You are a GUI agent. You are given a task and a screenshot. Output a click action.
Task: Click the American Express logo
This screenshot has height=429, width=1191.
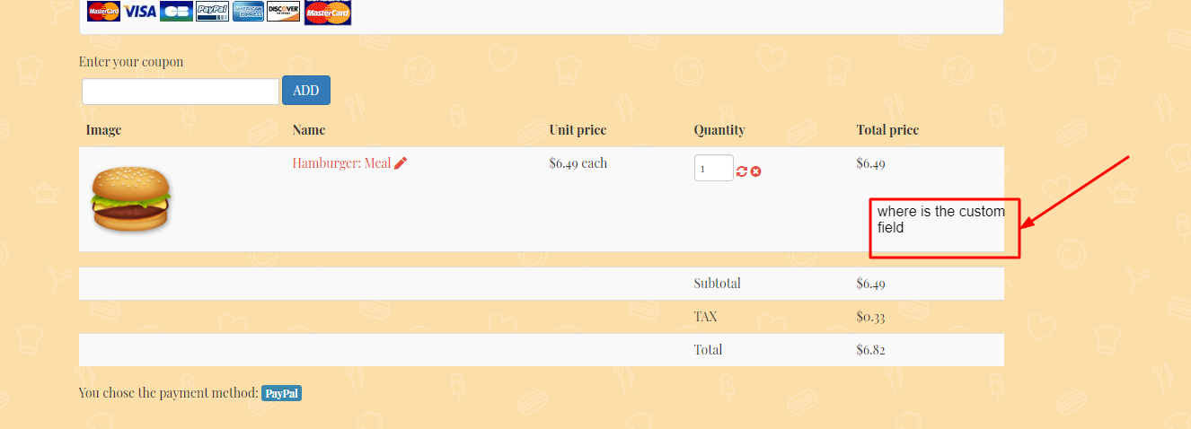(x=248, y=12)
